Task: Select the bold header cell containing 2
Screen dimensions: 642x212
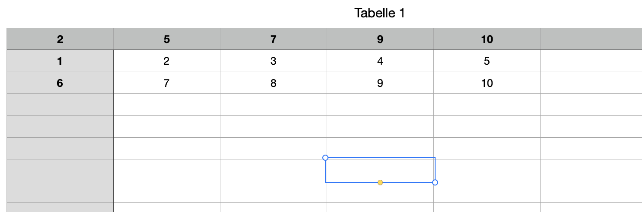Action: tap(60, 39)
